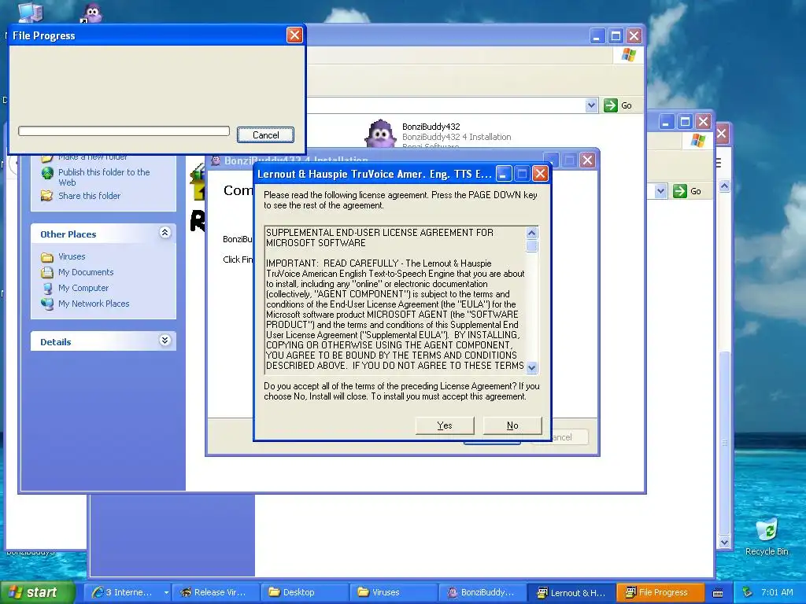Expand the Details panel

[x=165, y=341]
